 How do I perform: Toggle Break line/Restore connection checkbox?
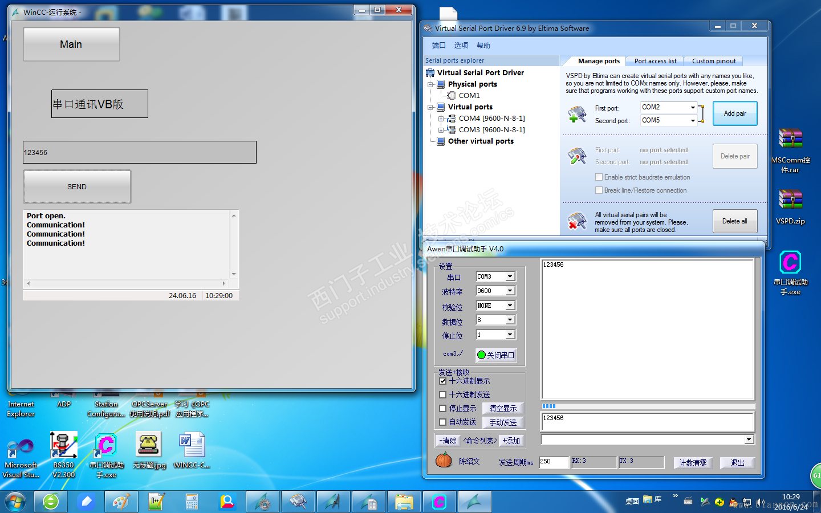[x=599, y=190]
